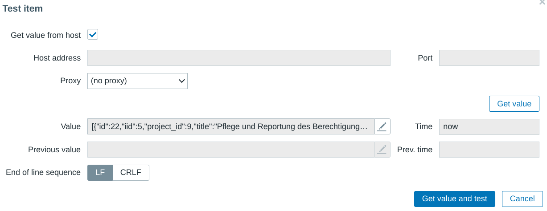This screenshot has width=547, height=211.
Task: Click the End of line sequence label
Action: coord(43,173)
